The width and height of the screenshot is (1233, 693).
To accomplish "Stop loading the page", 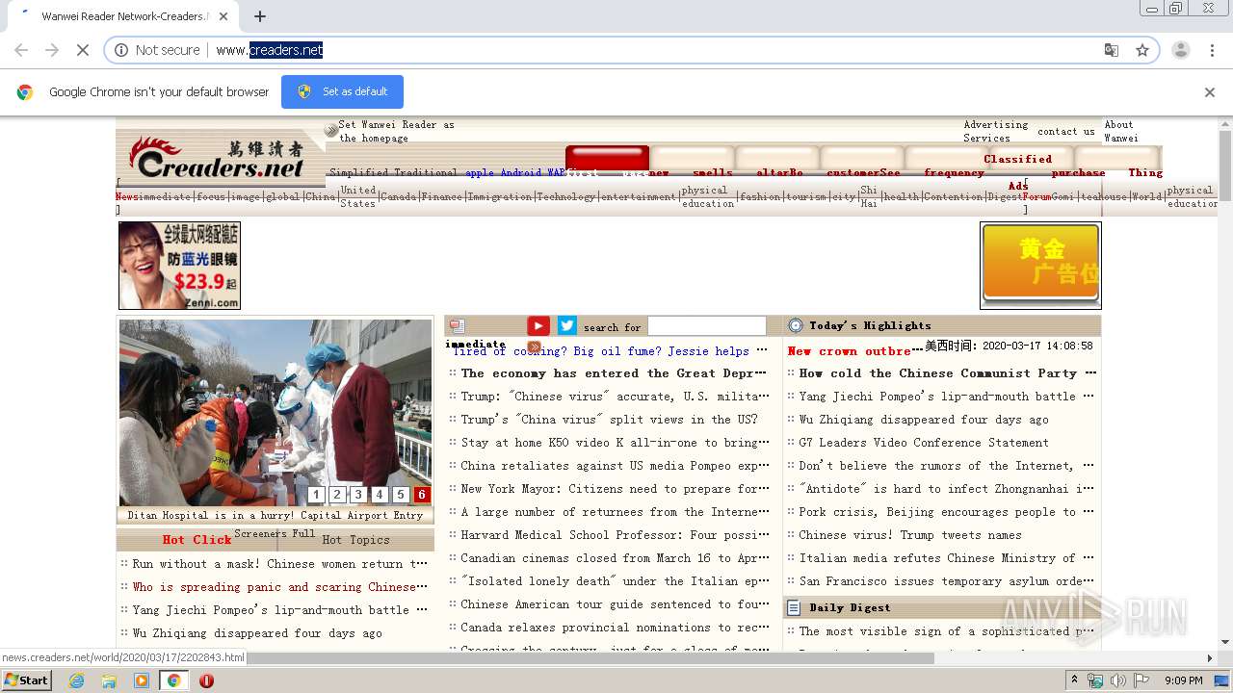I will pyautogui.click(x=83, y=50).
